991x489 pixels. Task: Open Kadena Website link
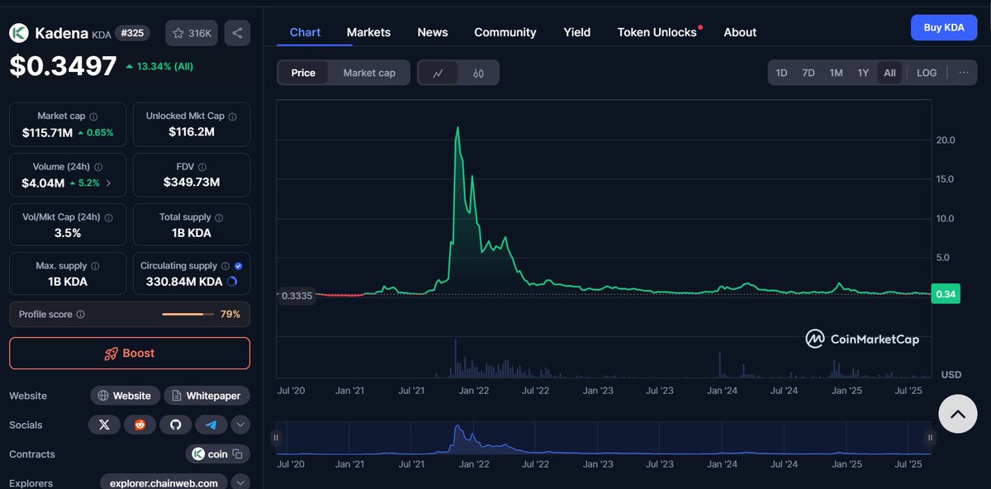(x=124, y=396)
